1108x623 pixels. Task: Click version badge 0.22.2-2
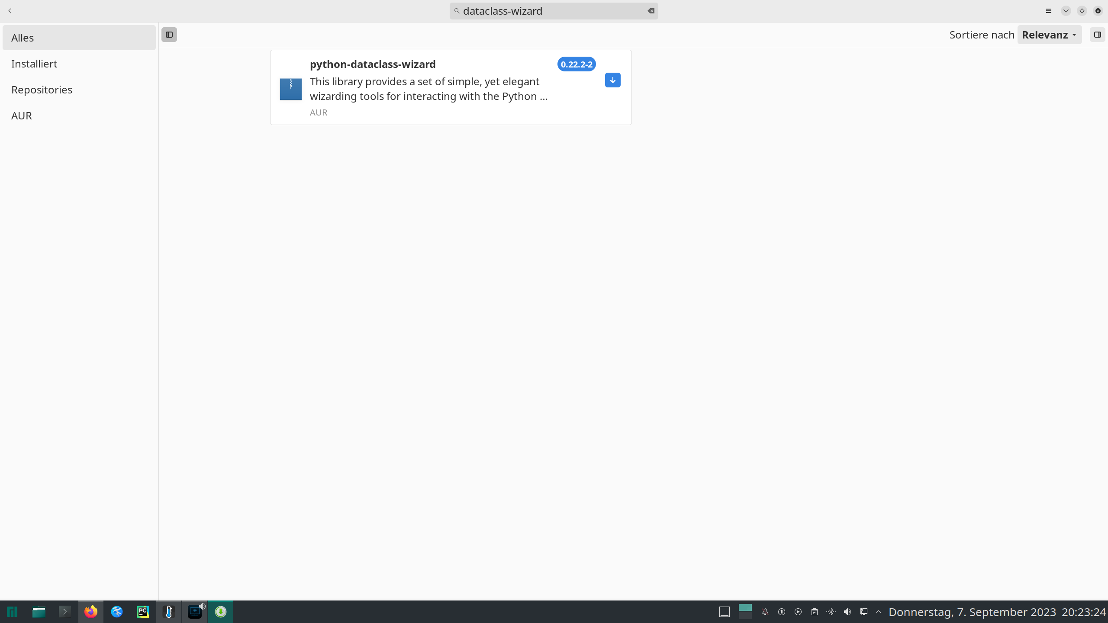(x=577, y=64)
